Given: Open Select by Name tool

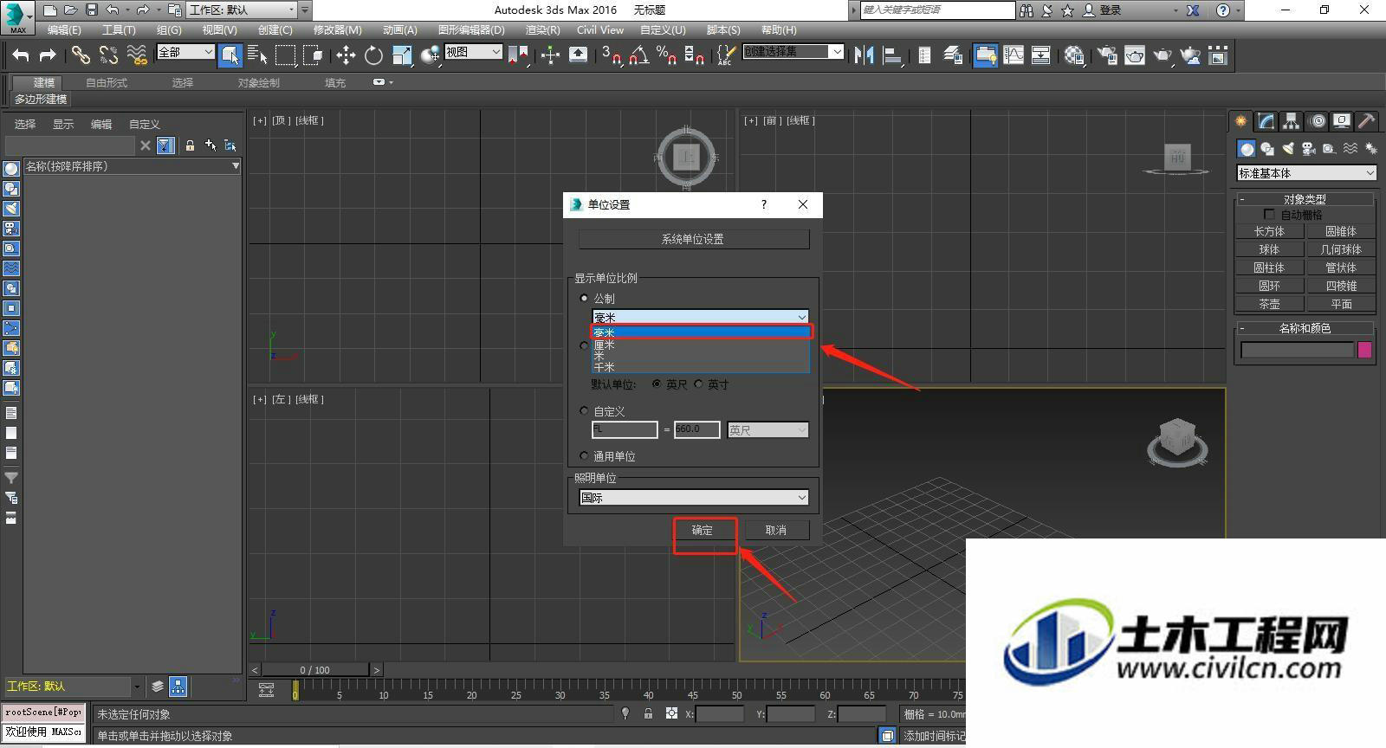Looking at the screenshot, I should coord(257,55).
